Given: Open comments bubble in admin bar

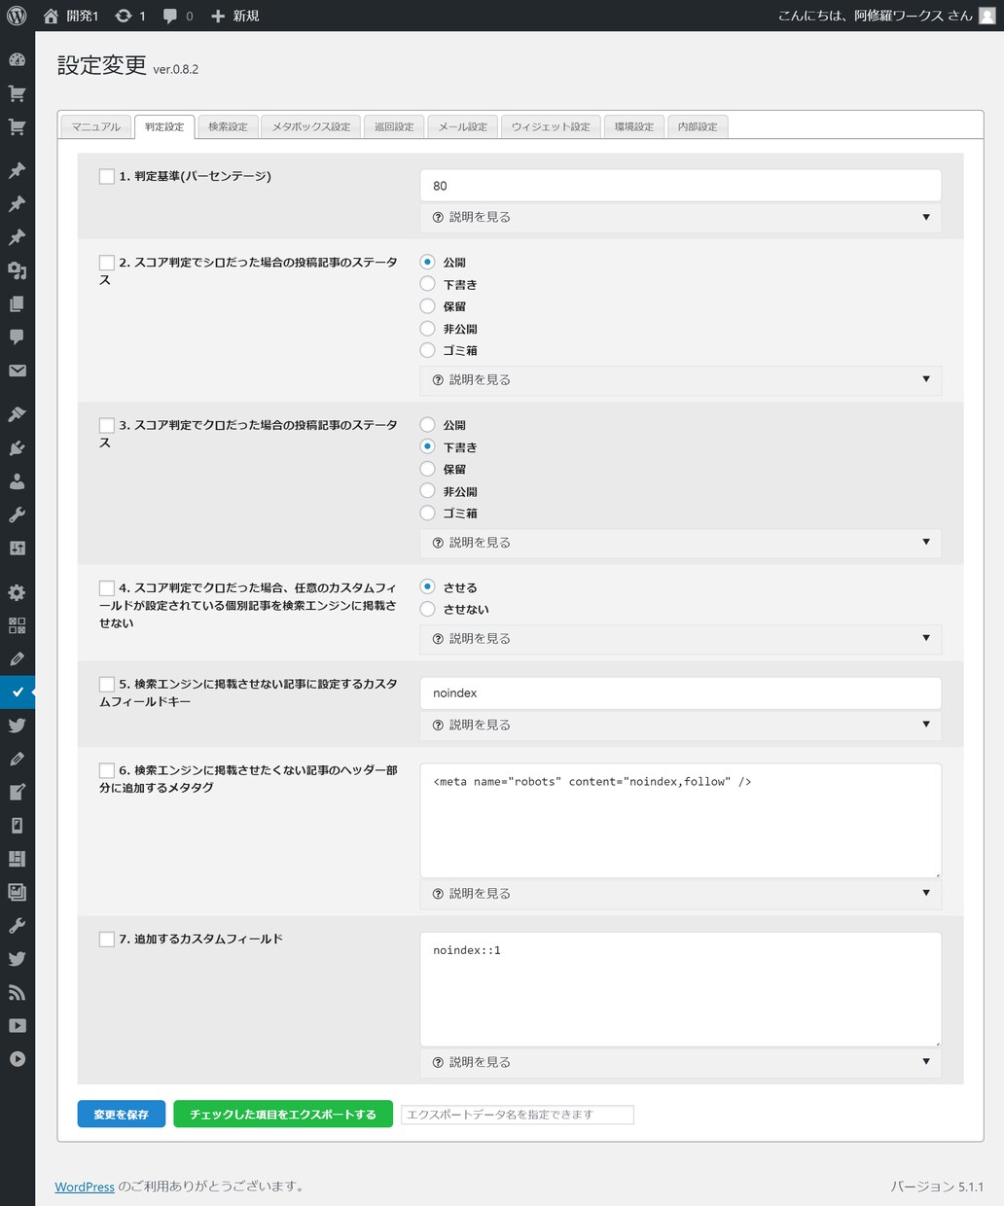Looking at the screenshot, I should [170, 17].
